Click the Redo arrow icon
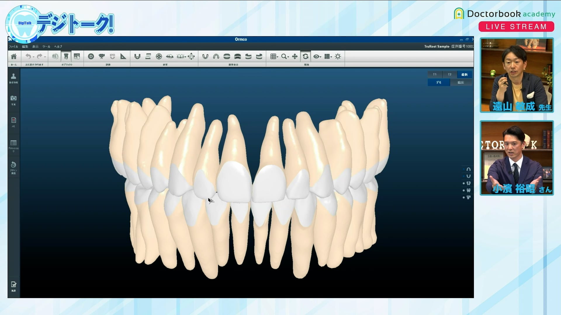Image resolution: width=561 pixels, height=315 pixels. (39, 56)
